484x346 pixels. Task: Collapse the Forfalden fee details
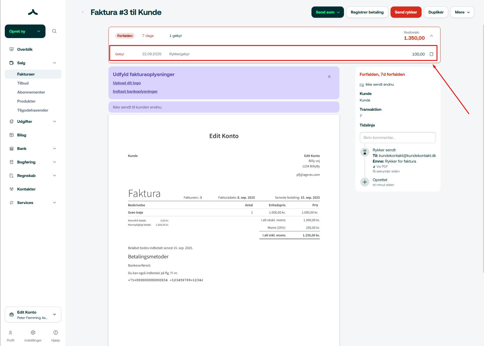click(431, 36)
